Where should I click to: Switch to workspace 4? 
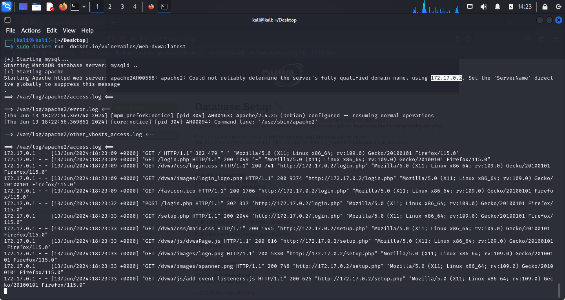tap(135, 7)
